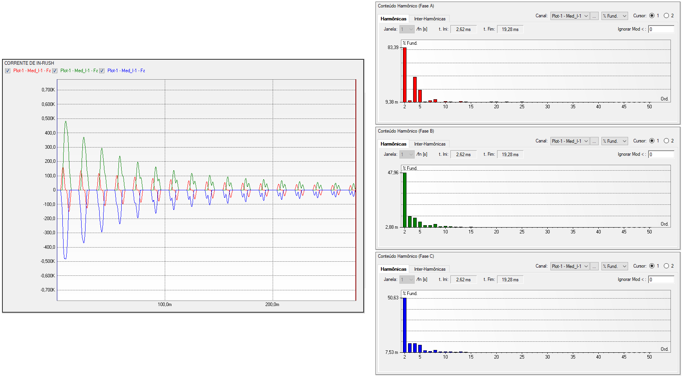
Task: Click the dark red cursor line in in-rush chart
Action: click(x=355, y=190)
